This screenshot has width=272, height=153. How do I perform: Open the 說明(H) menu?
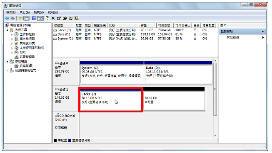pyautogui.click(x=53, y=12)
